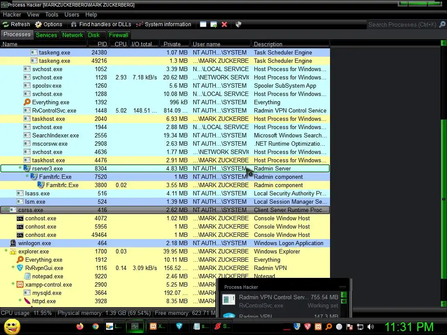Collapse the xampp-control.exe tree node
447x335 pixels.
click(13, 284)
